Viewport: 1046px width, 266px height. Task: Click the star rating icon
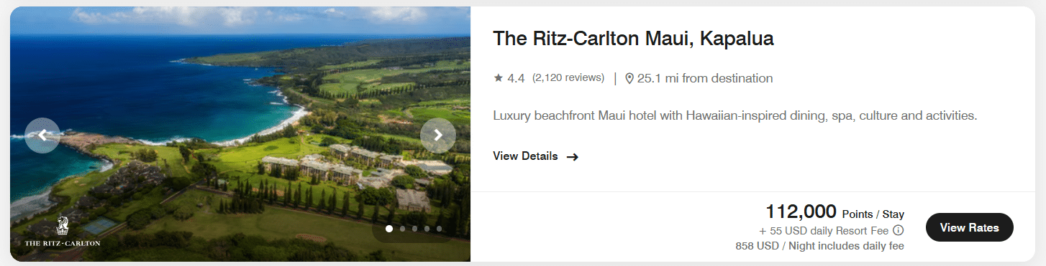(x=498, y=78)
